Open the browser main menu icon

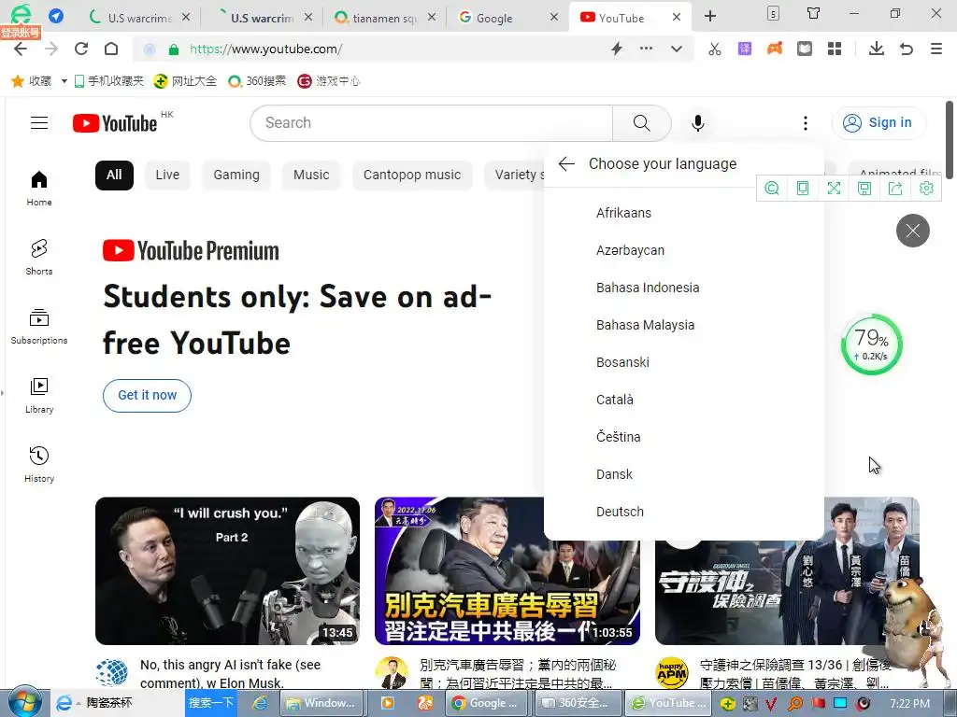[x=936, y=49]
